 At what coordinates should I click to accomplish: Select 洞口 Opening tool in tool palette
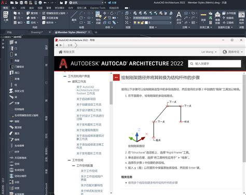pos(15,73)
